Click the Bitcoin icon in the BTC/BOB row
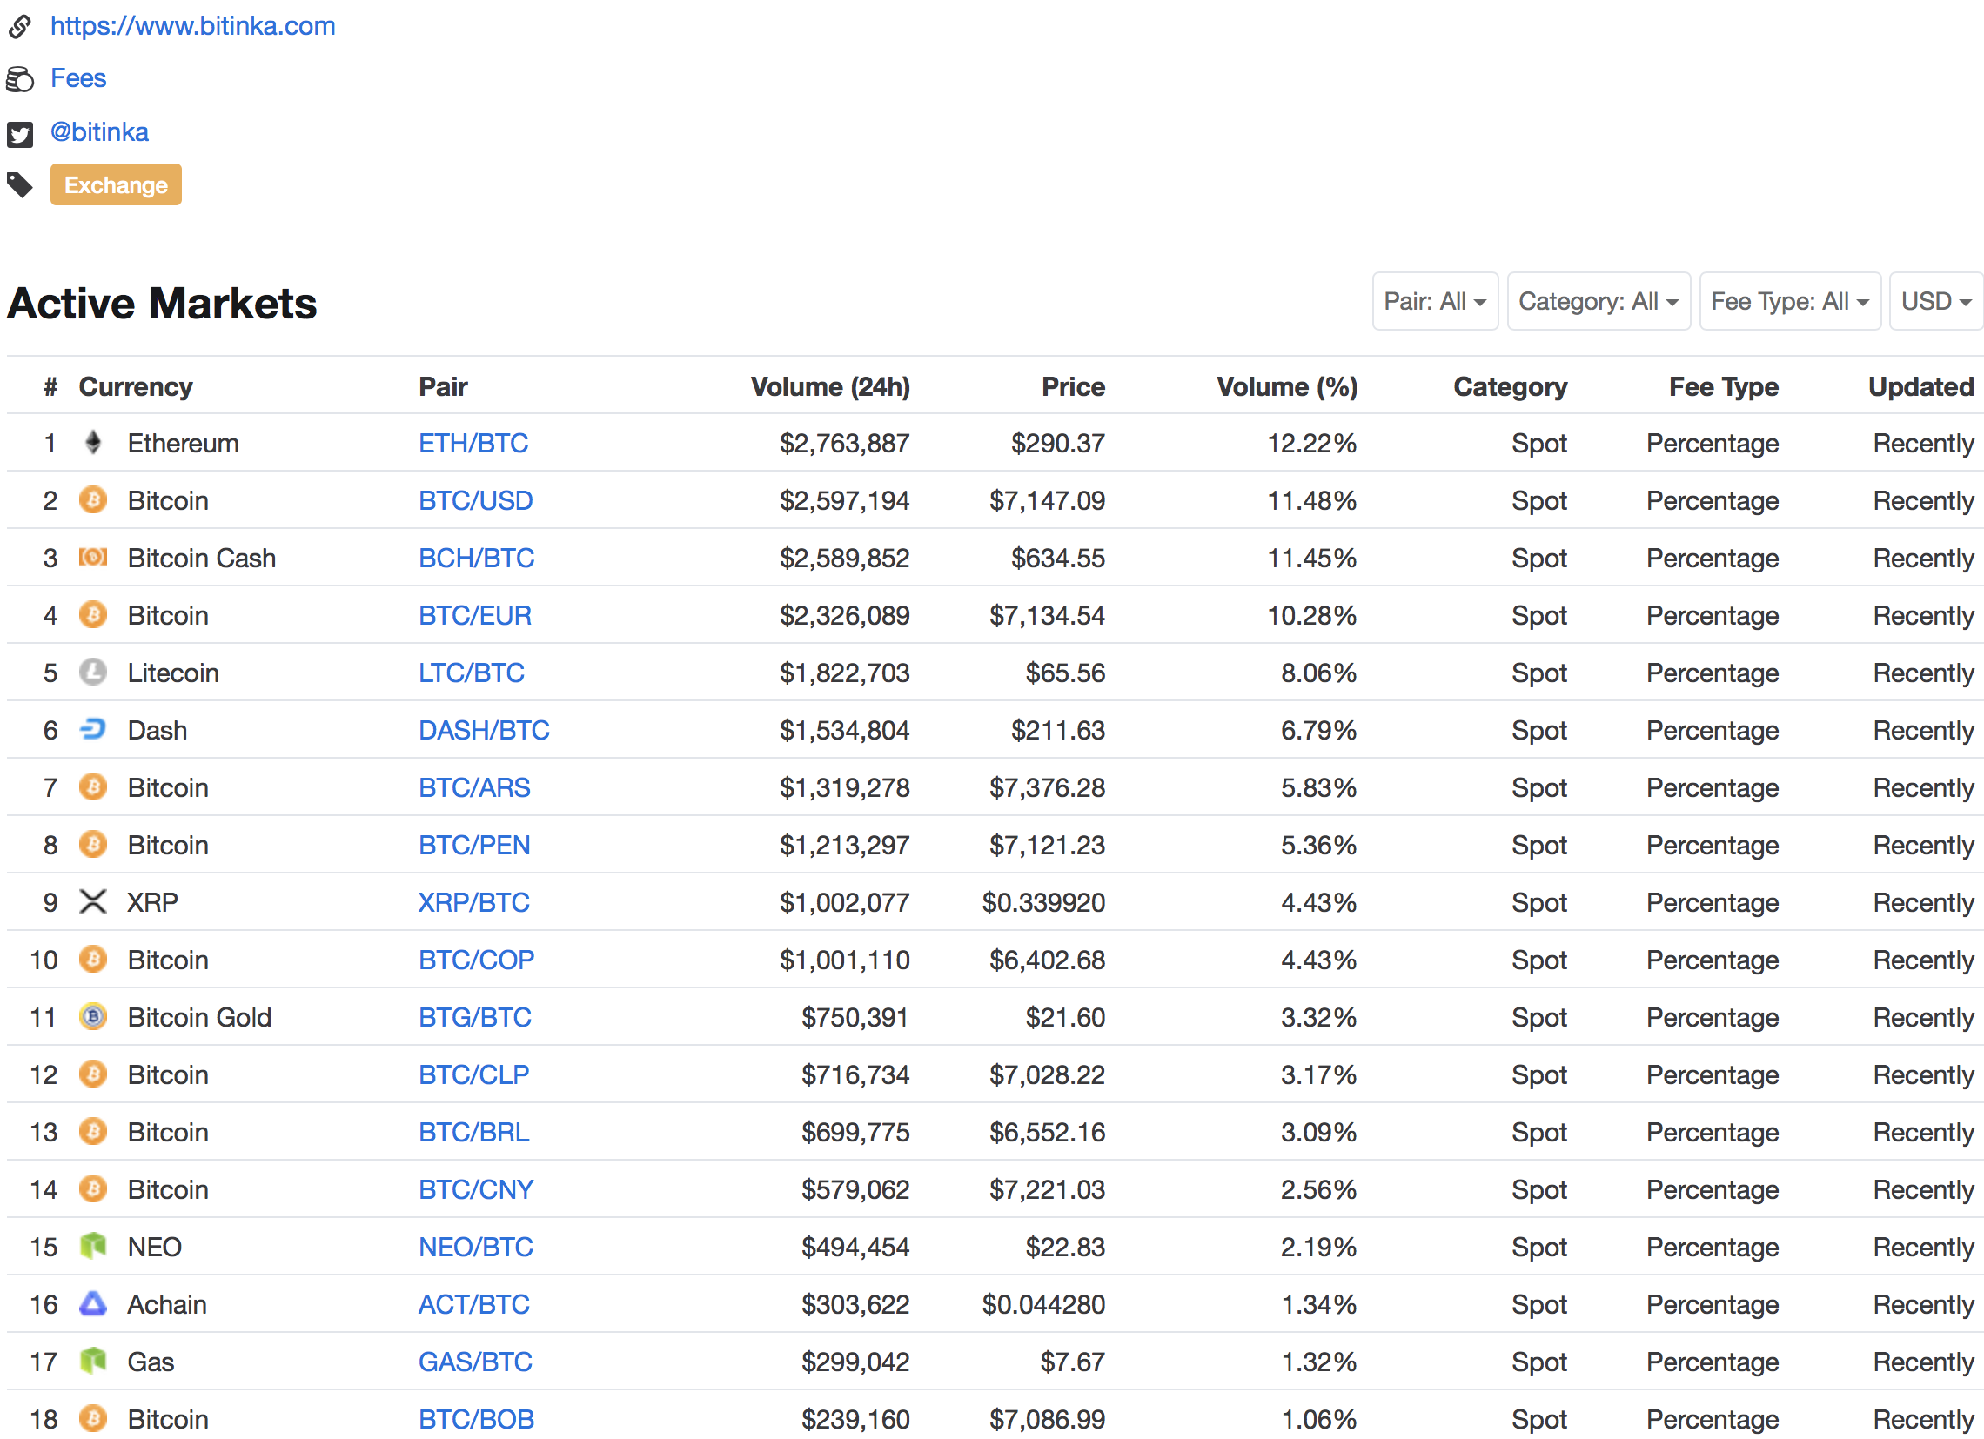This screenshot has width=1984, height=1439. (93, 1419)
